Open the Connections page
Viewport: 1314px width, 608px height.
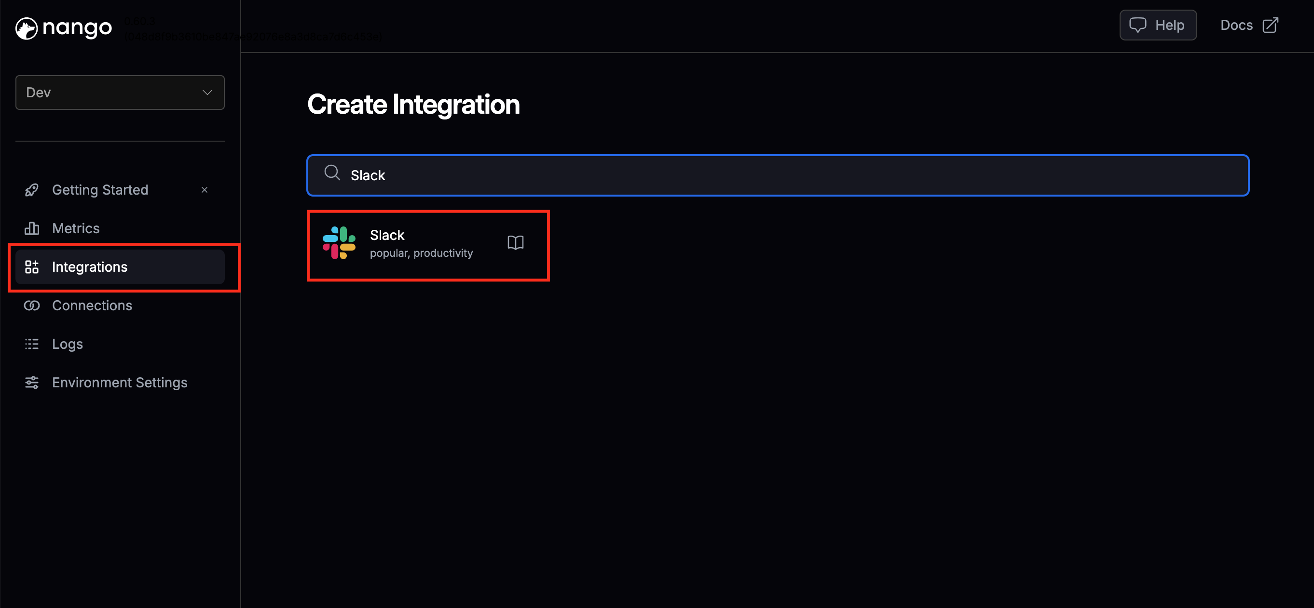click(x=92, y=305)
